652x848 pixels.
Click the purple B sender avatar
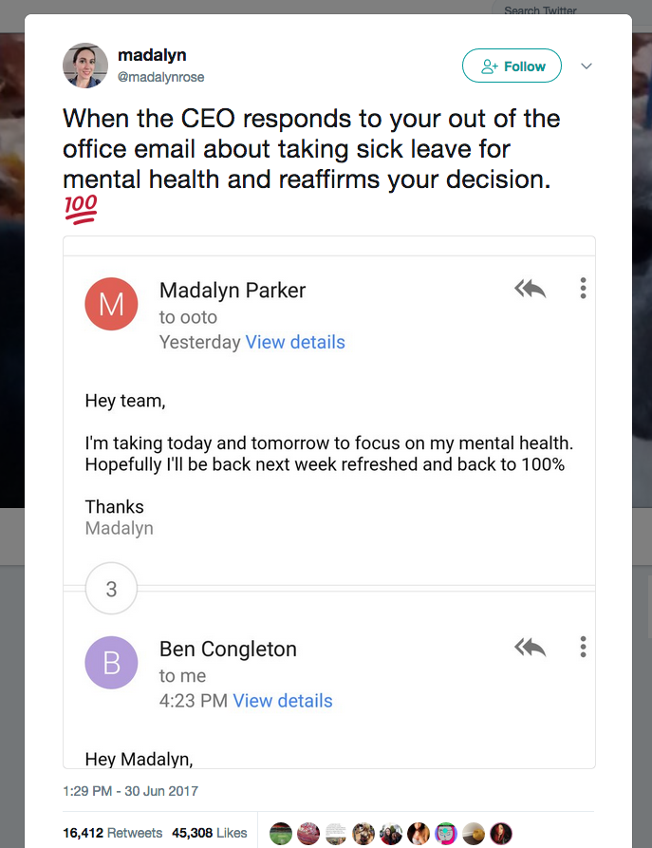click(x=111, y=662)
